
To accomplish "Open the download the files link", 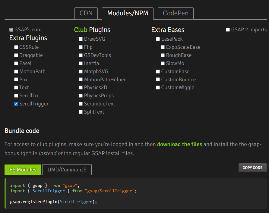I will 179,144.
